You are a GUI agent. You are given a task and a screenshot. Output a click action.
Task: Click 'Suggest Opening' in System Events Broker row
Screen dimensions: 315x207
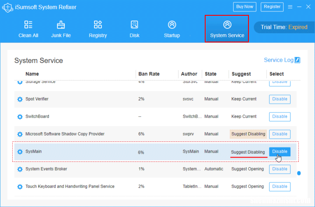point(248,169)
